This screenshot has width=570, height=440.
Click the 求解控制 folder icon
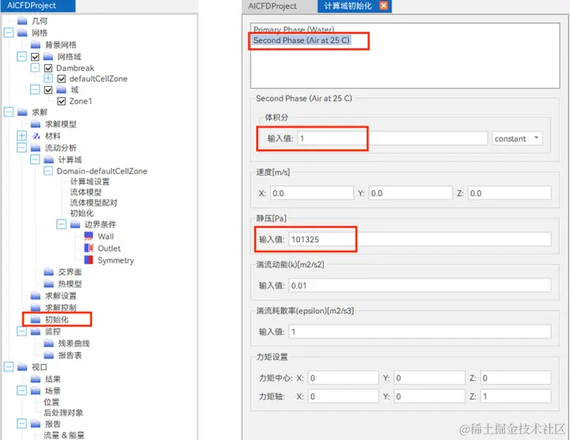click(x=36, y=308)
